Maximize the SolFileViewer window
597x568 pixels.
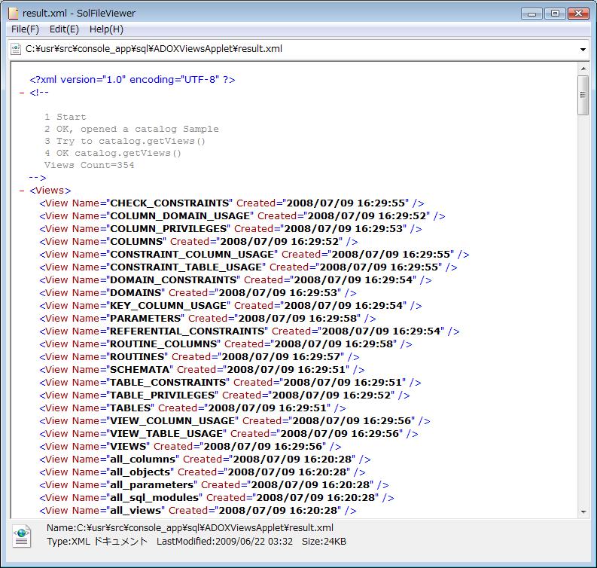[555, 14]
